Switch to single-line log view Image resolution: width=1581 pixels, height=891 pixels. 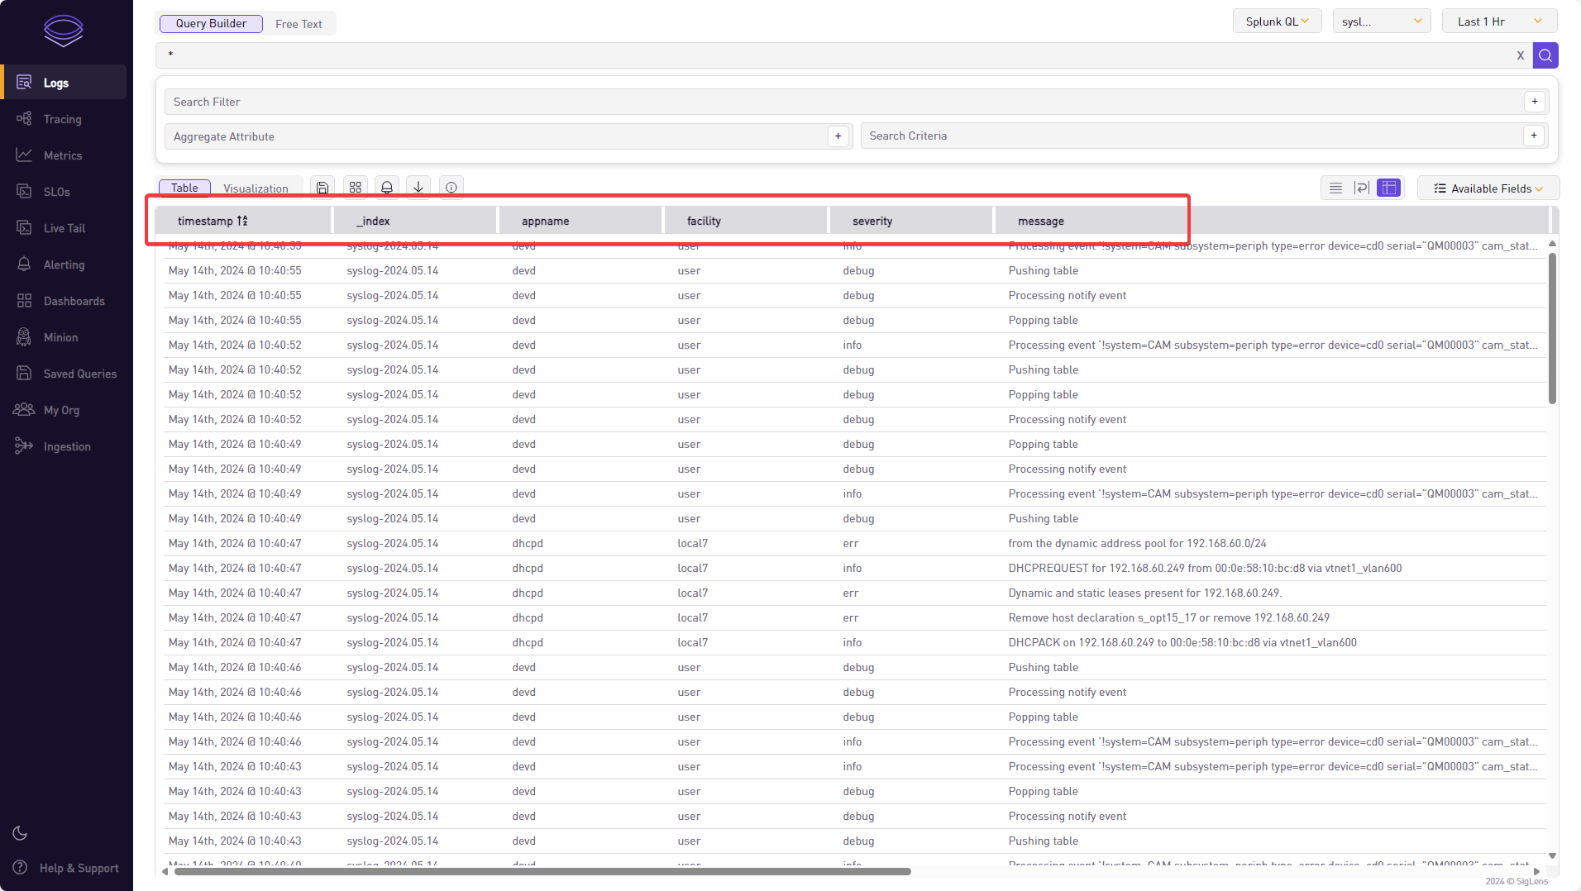coord(1335,188)
